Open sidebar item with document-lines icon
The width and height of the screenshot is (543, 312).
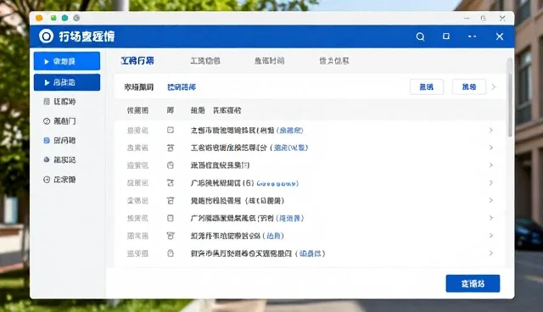[x=59, y=102]
